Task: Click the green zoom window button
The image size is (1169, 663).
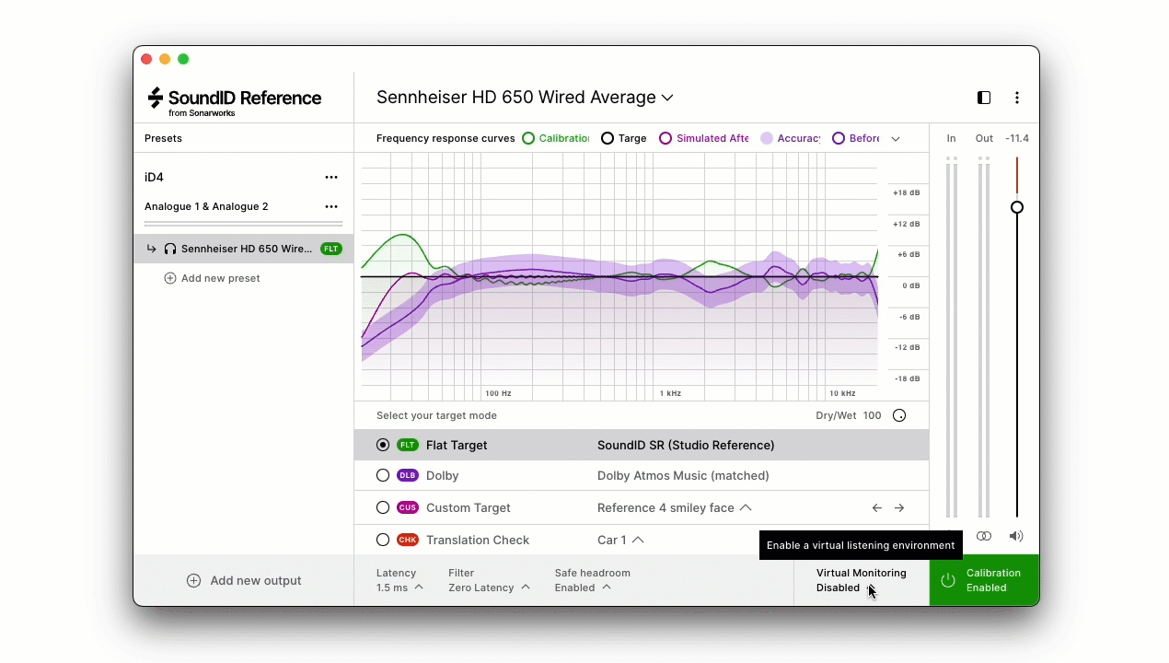Action: [183, 59]
